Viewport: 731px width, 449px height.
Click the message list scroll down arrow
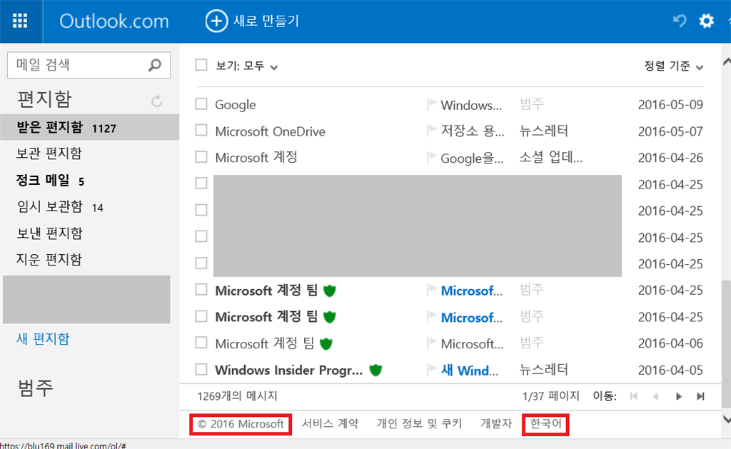pos(726,420)
